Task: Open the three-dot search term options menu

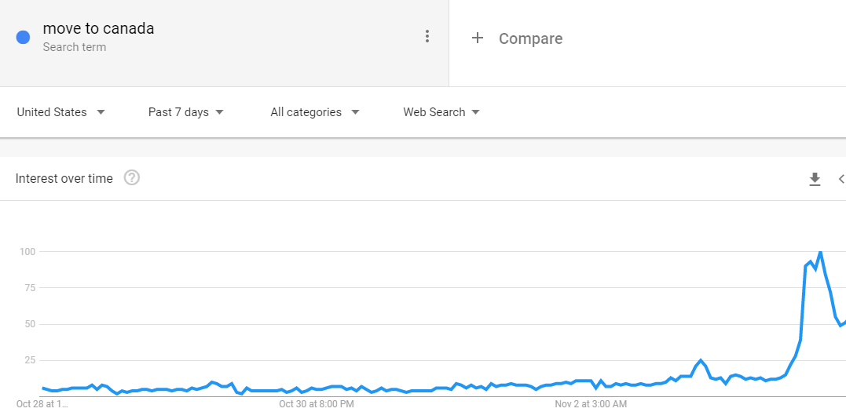Action: pos(427,36)
